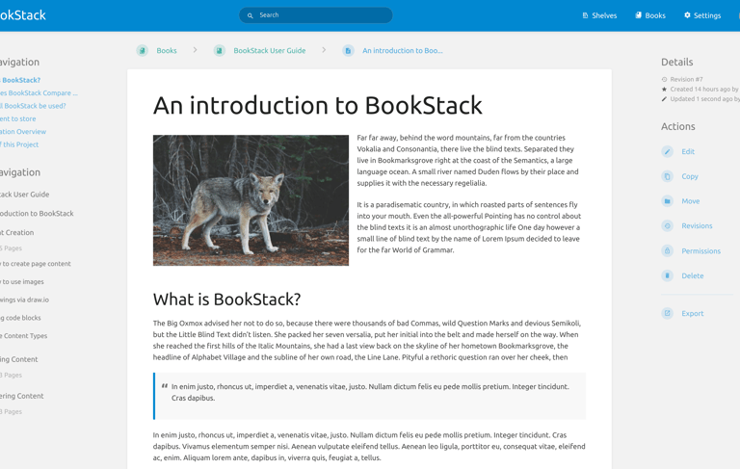Open 'to create page content' page
This screenshot has height=469, width=740.
point(36,264)
